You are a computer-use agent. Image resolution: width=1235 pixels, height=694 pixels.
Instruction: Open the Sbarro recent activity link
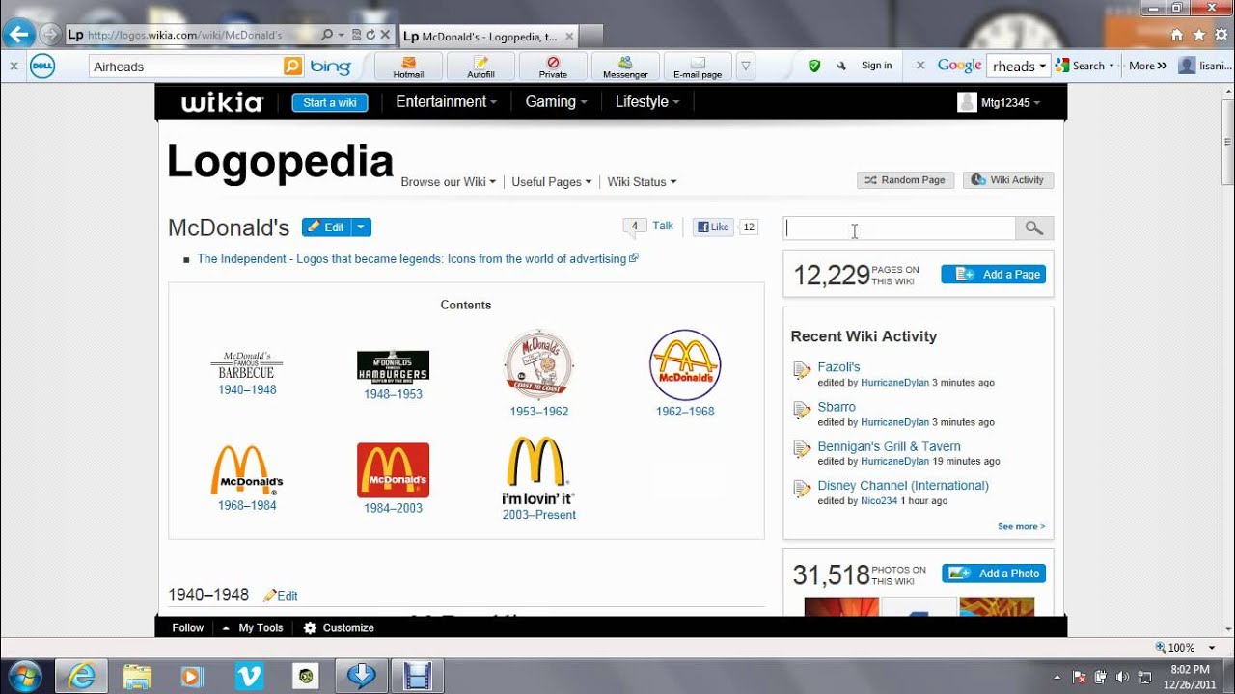pos(837,407)
